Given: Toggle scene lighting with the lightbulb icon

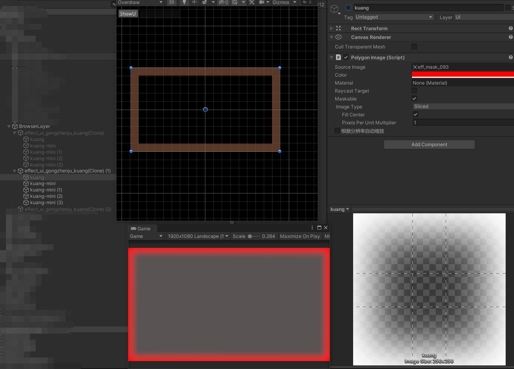Looking at the screenshot, I should [x=184, y=2].
